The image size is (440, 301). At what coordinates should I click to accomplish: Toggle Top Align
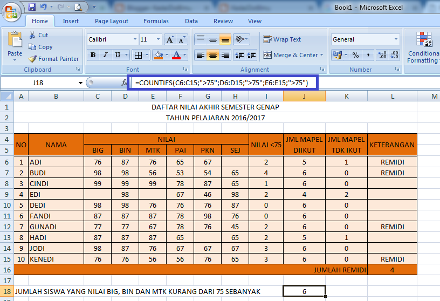coord(201,39)
